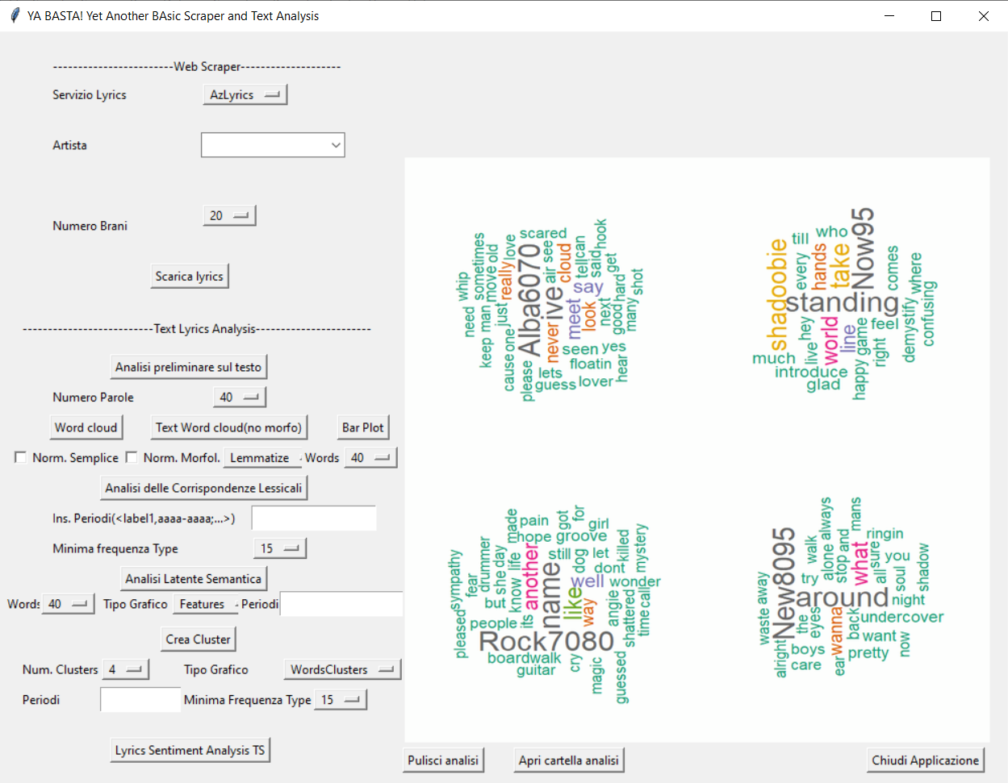Click the Crea Cluster button
The height and width of the screenshot is (783, 1008).
(199, 639)
